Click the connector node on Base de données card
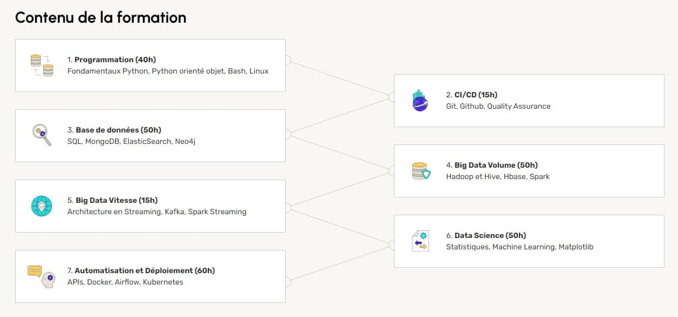This screenshot has width=678, height=317. pyautogui.click(x=287, y=134)
